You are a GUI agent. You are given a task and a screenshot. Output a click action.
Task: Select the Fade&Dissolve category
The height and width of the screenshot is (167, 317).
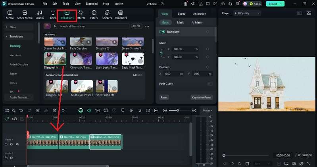[x=19, y=64]
